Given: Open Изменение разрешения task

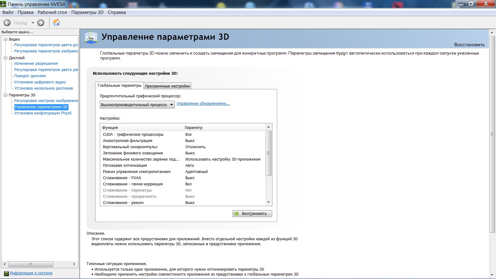Looking at the screenshot, I should [x=36, y=64].
